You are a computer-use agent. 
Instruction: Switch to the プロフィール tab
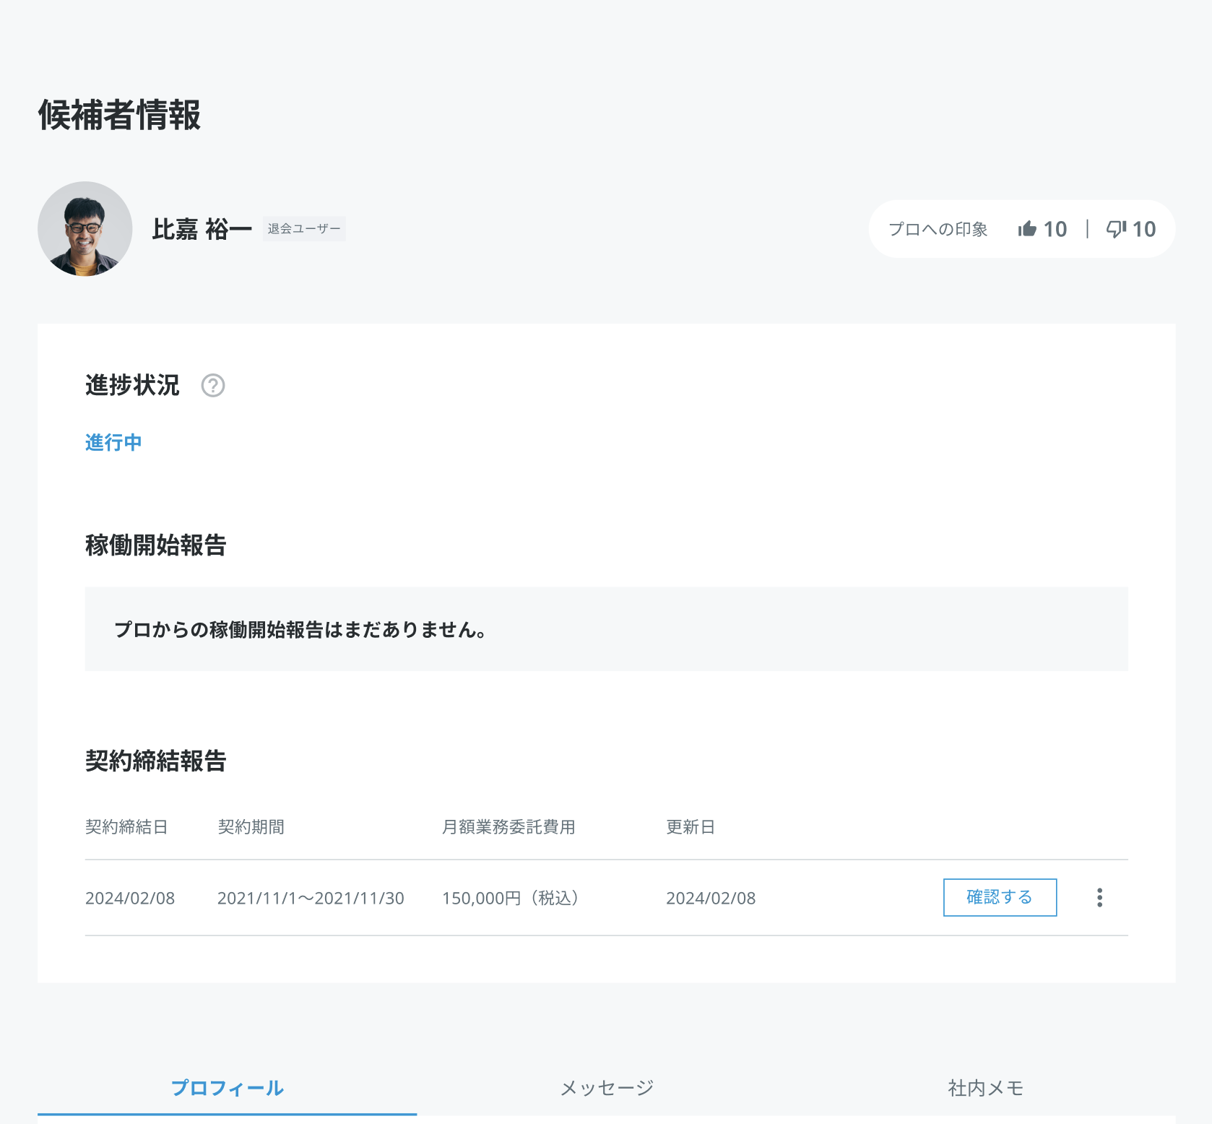[x=227, y=1088]
